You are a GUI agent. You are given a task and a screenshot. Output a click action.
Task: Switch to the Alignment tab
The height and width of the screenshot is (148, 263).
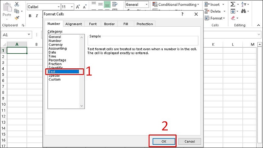pyautogui.click(x=74, y=24)
